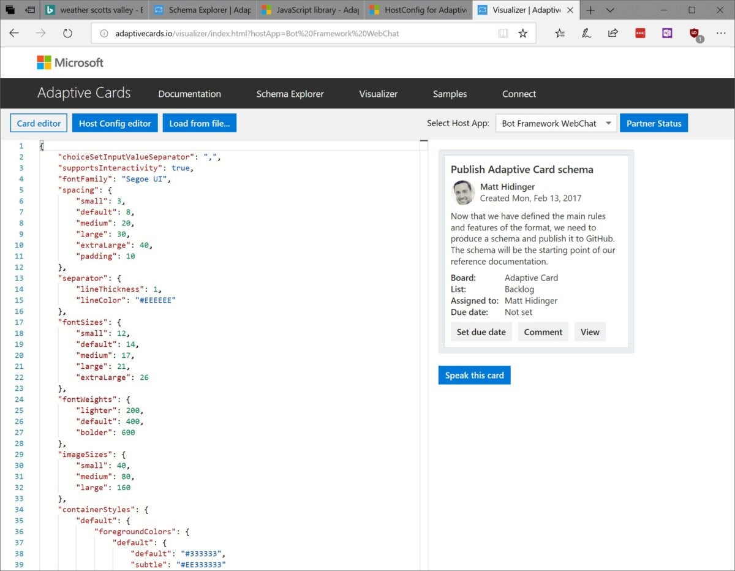Go back to the previous page
The height and width of the screenshot is (571, 735).
14,33
